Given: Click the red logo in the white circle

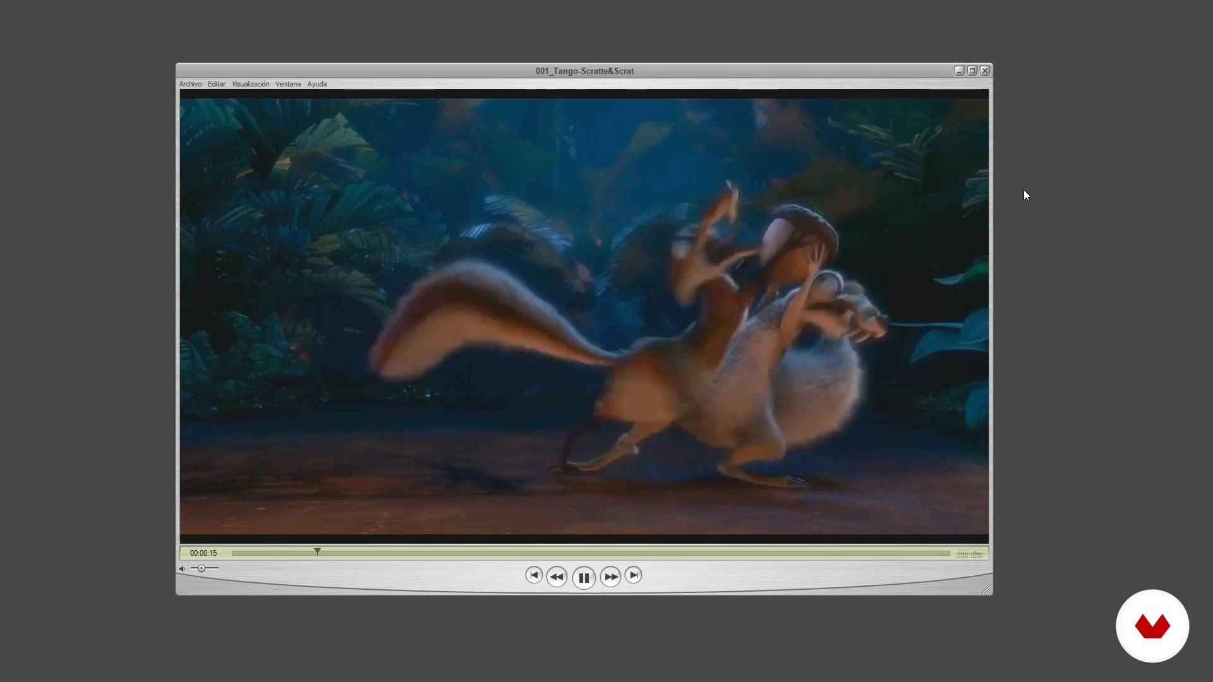Looking at the screenshot, I should pyautogui.click(x=1152, y=626).
